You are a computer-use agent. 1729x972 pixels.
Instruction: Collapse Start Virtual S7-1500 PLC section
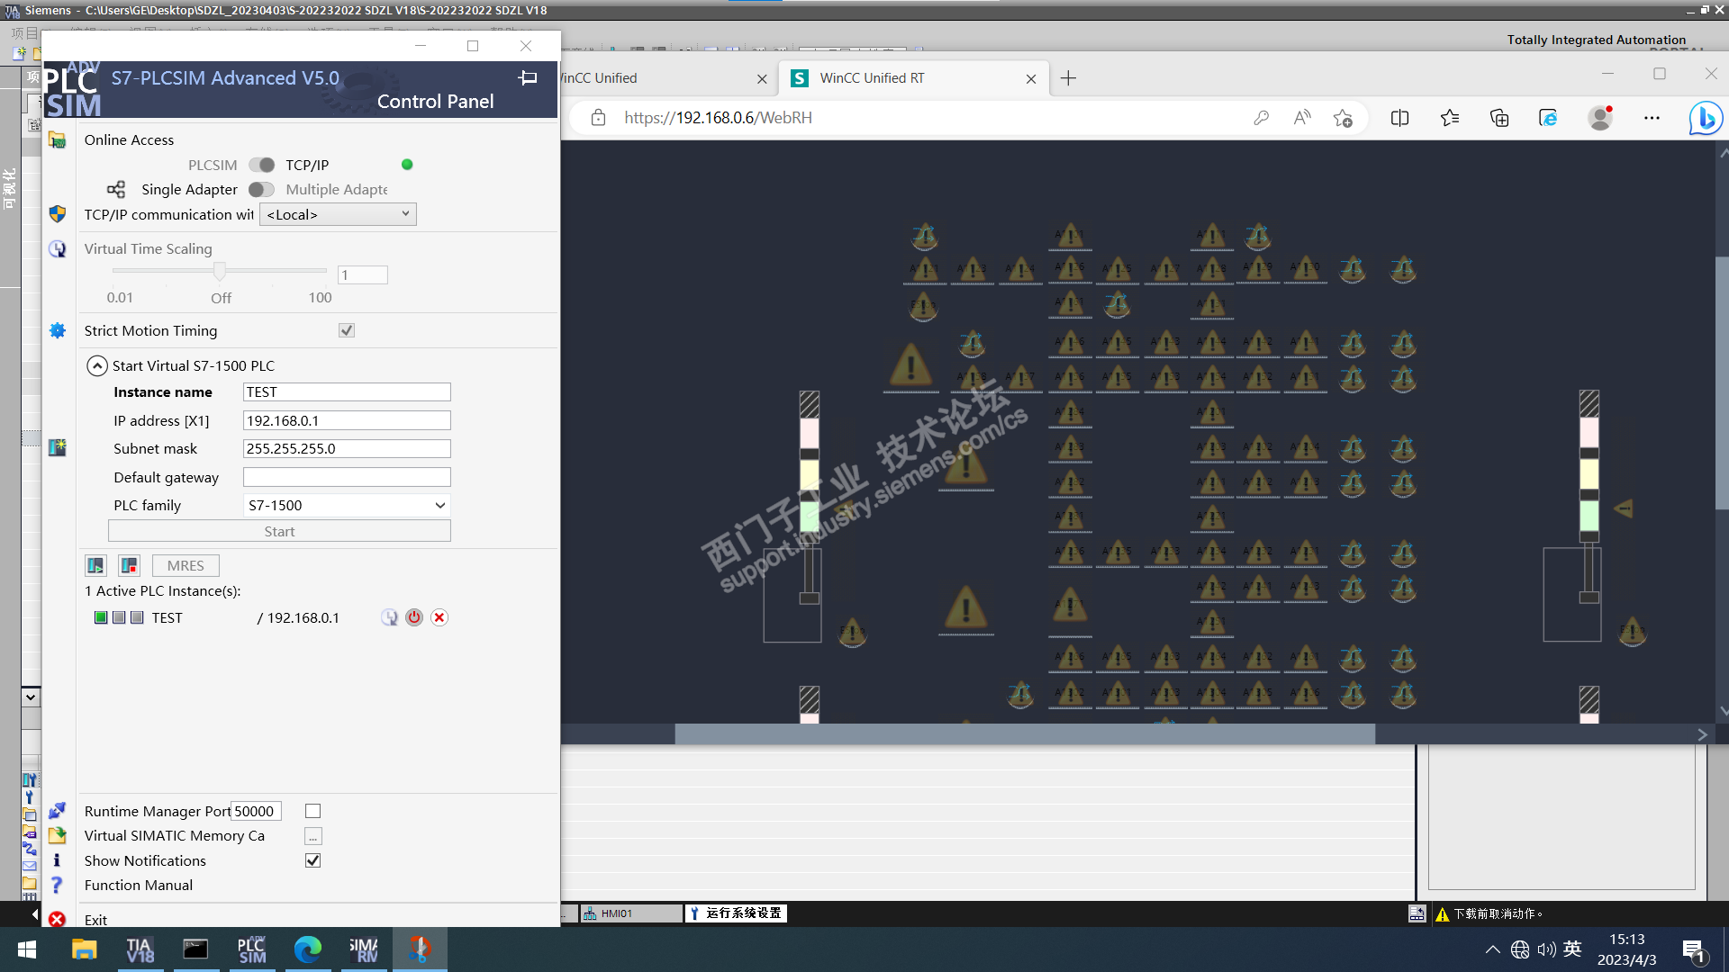click(x=97, y=365)
